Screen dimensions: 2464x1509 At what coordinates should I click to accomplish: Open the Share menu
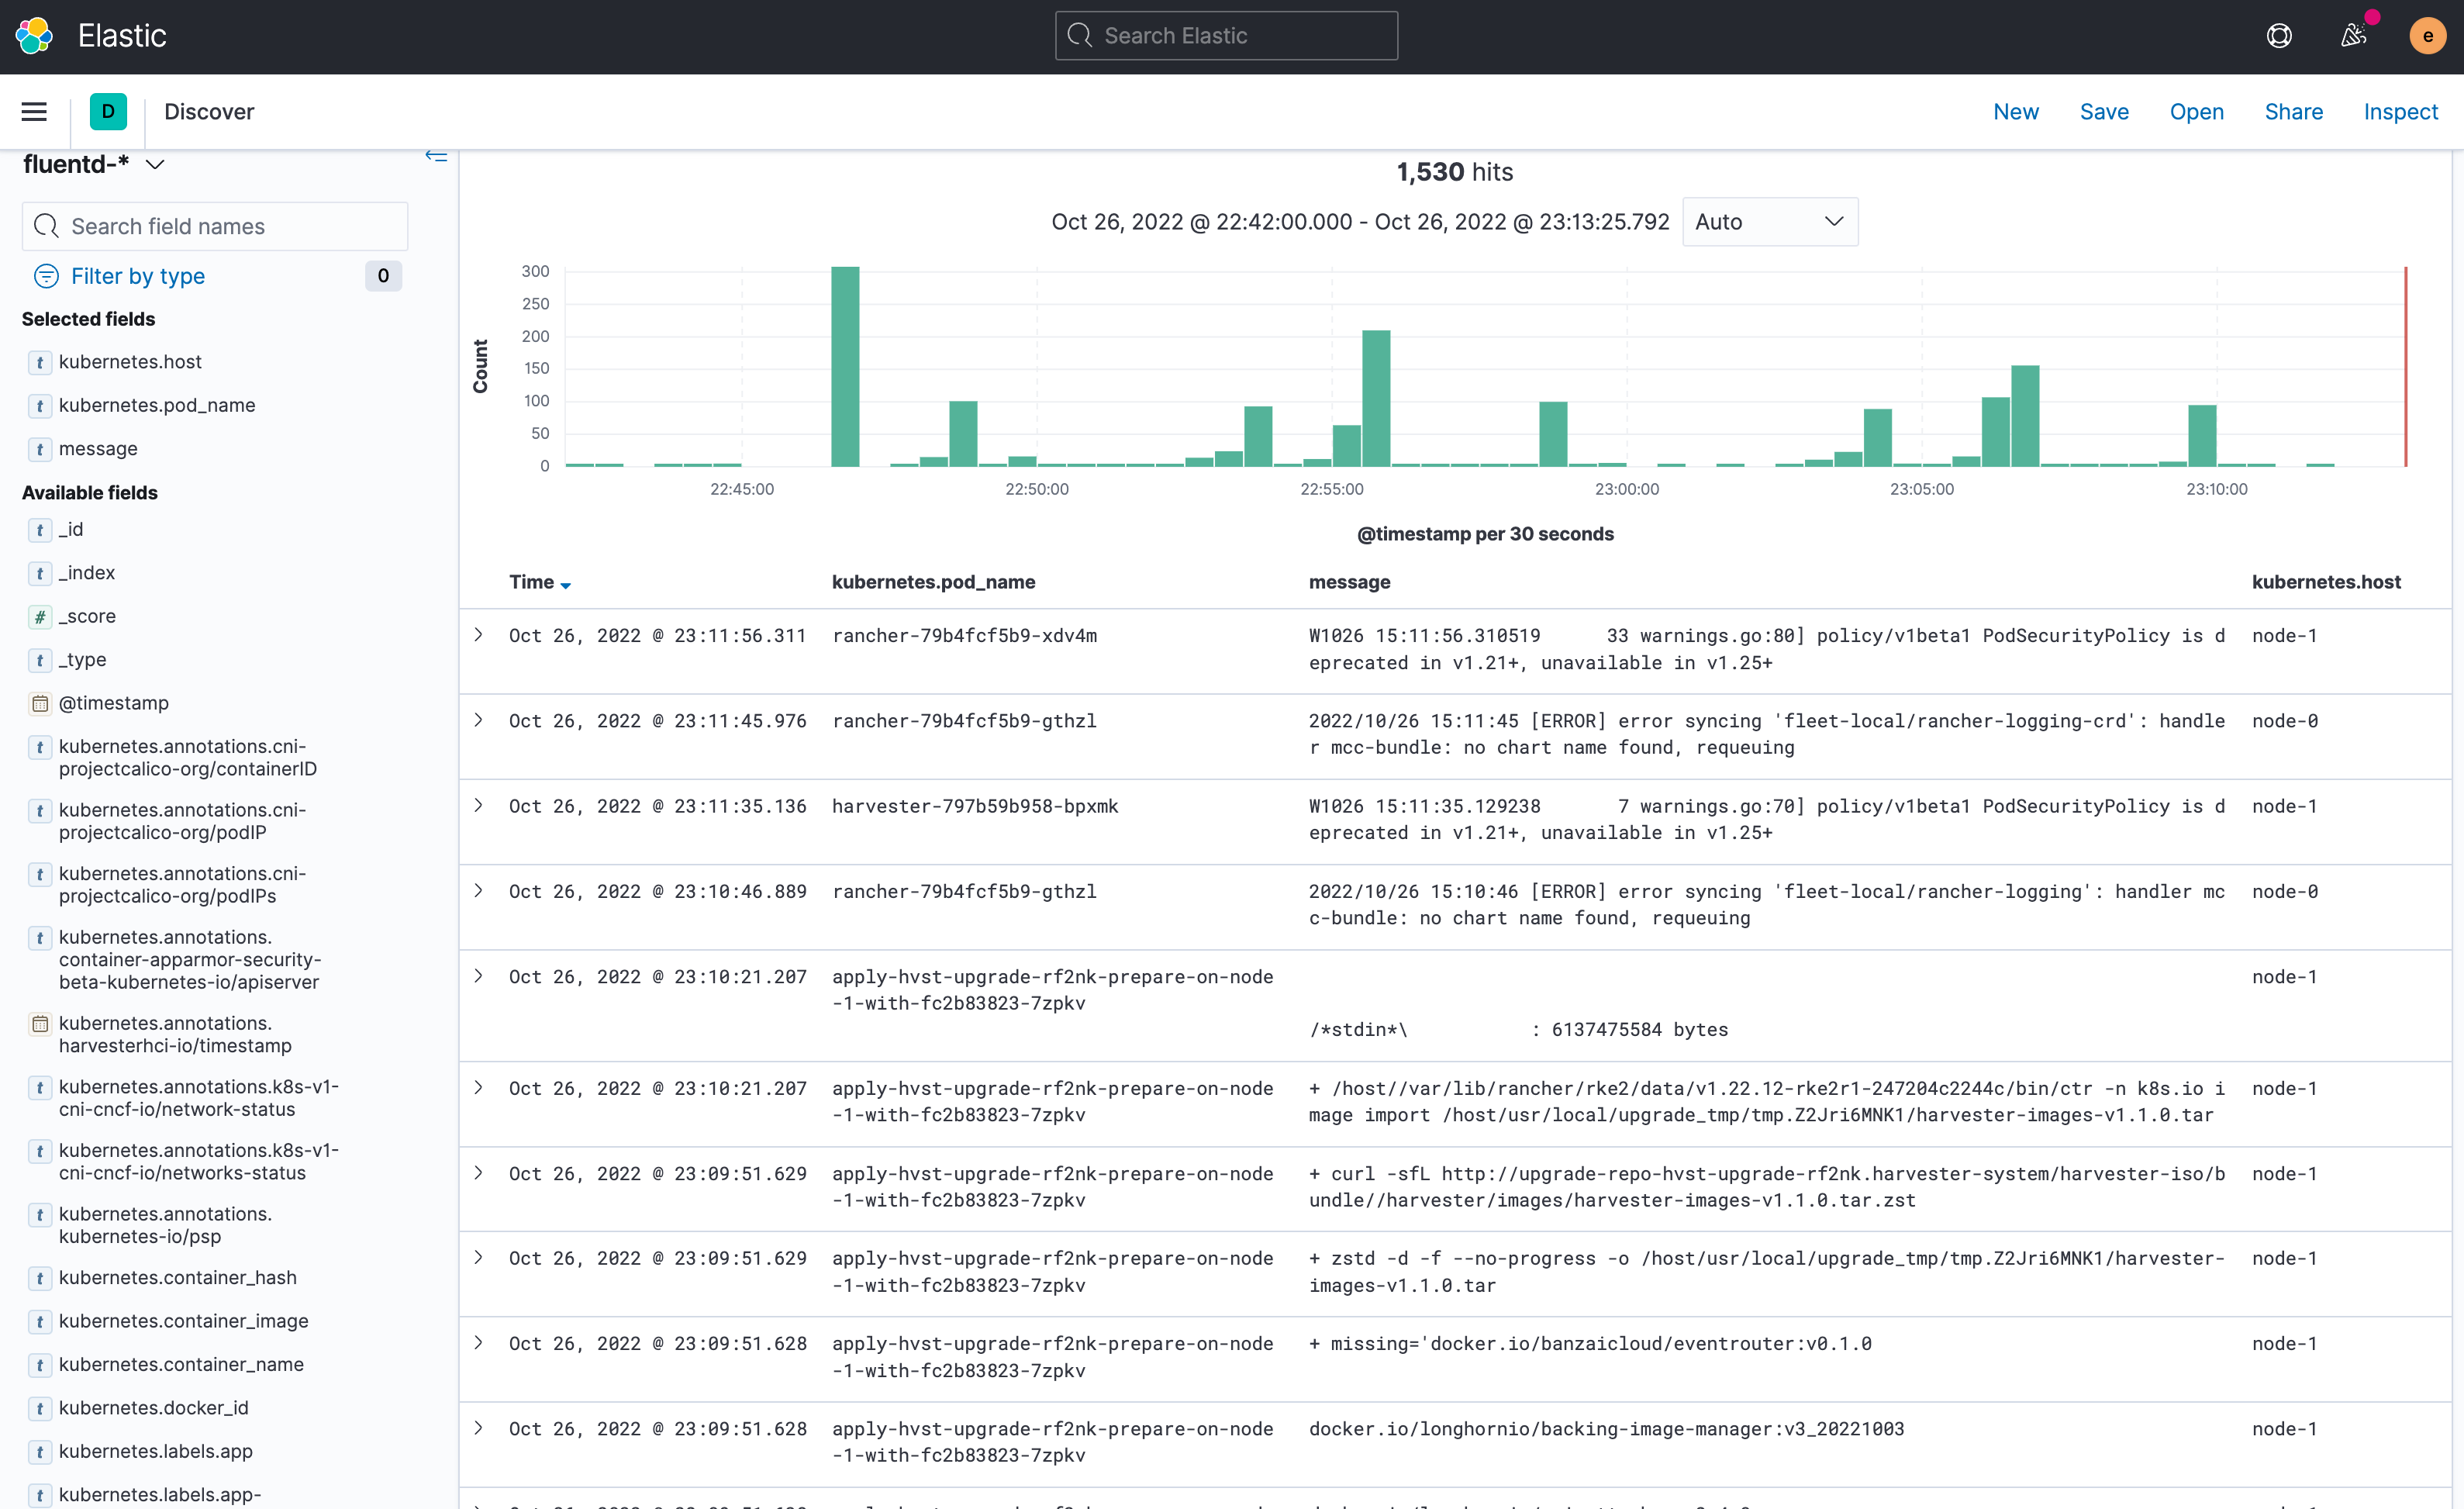click(2294, 111)
